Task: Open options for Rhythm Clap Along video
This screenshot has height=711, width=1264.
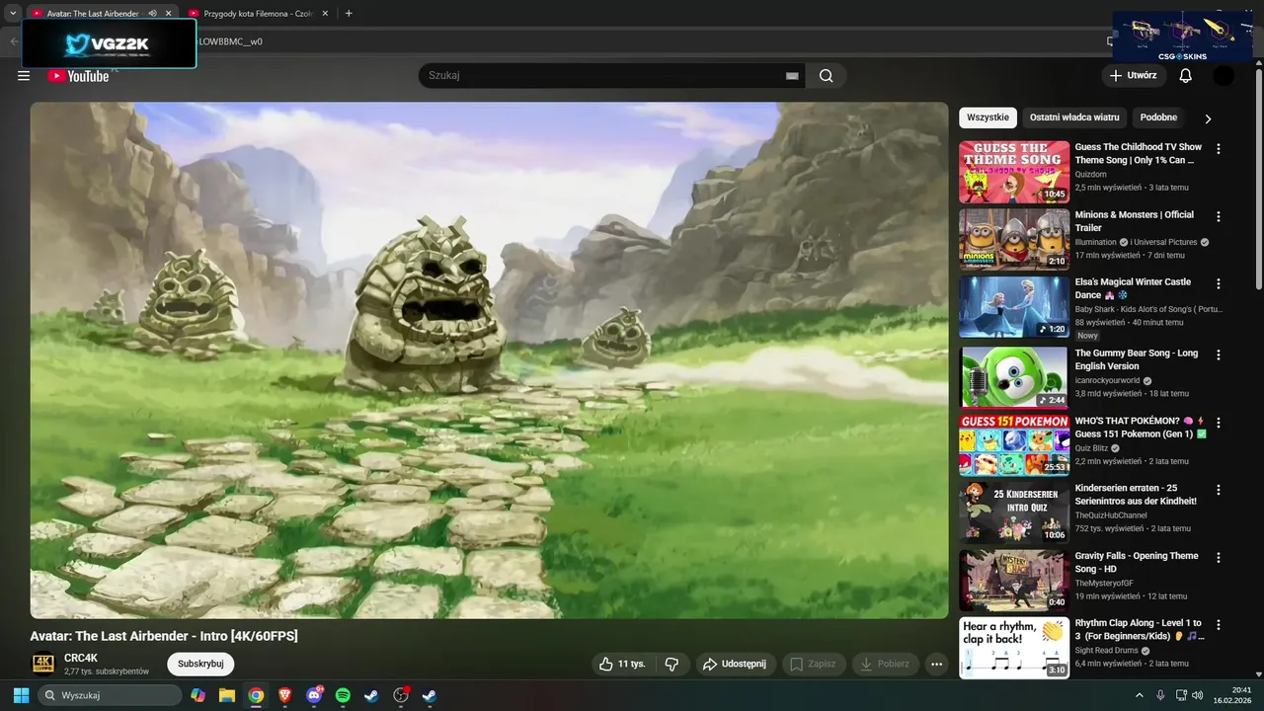Action: (1219, 625)
